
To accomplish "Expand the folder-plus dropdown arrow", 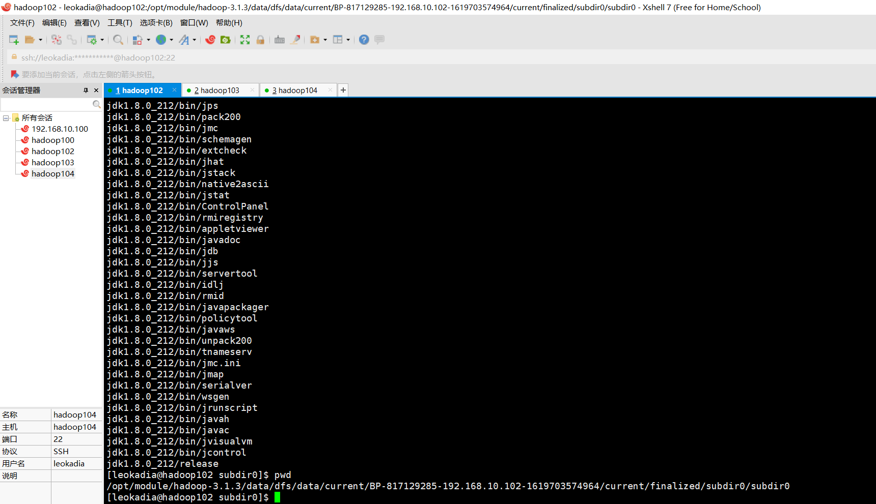I will [325, 40].
